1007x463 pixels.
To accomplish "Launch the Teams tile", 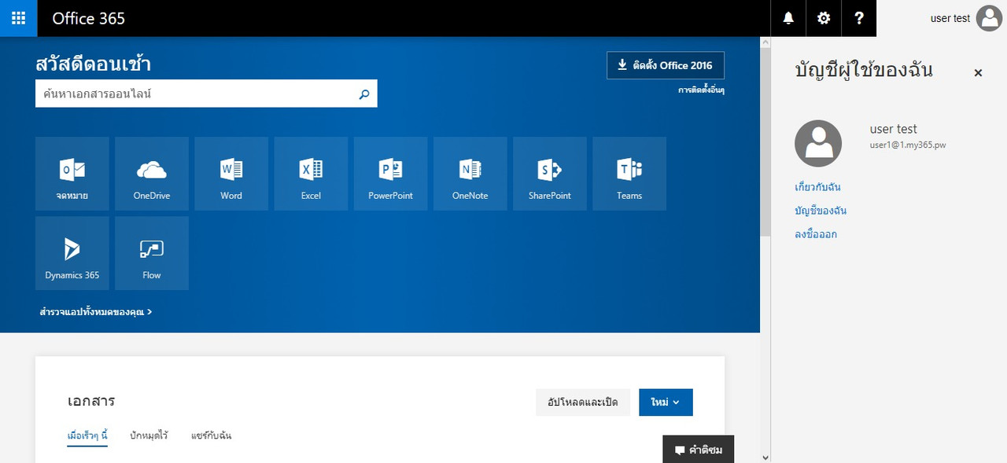I will [x=629, y=174].
